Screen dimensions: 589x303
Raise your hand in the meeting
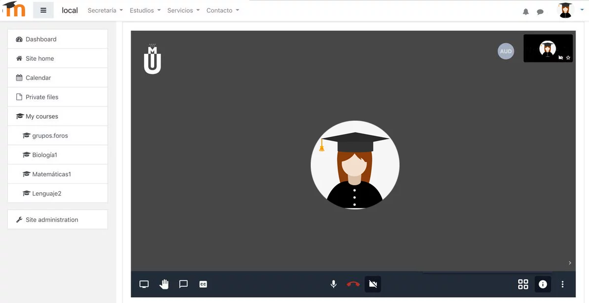coord(164,284)
